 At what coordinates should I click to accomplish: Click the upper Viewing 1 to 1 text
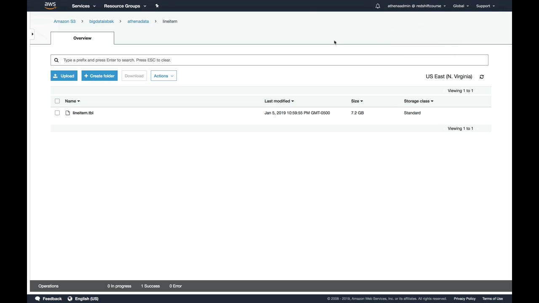460,90
